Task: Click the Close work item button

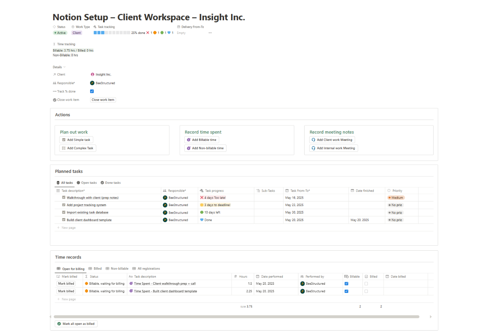Action: point(103,100)
